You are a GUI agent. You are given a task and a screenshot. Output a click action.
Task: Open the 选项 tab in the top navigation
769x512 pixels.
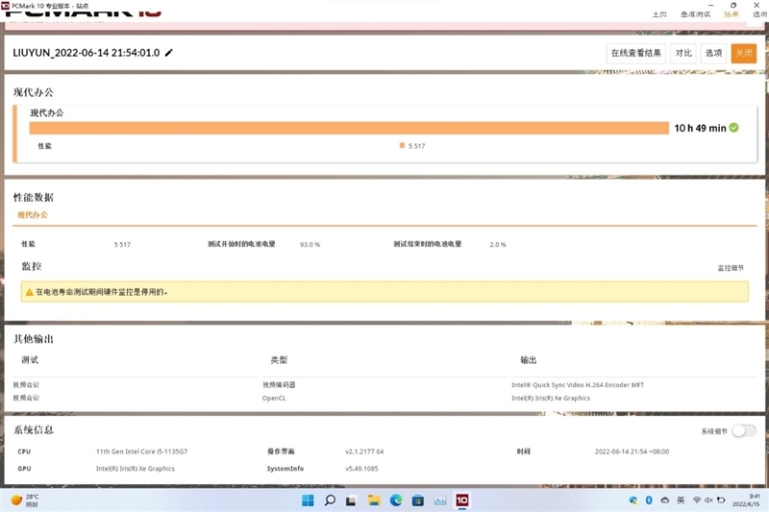point(760,14)
